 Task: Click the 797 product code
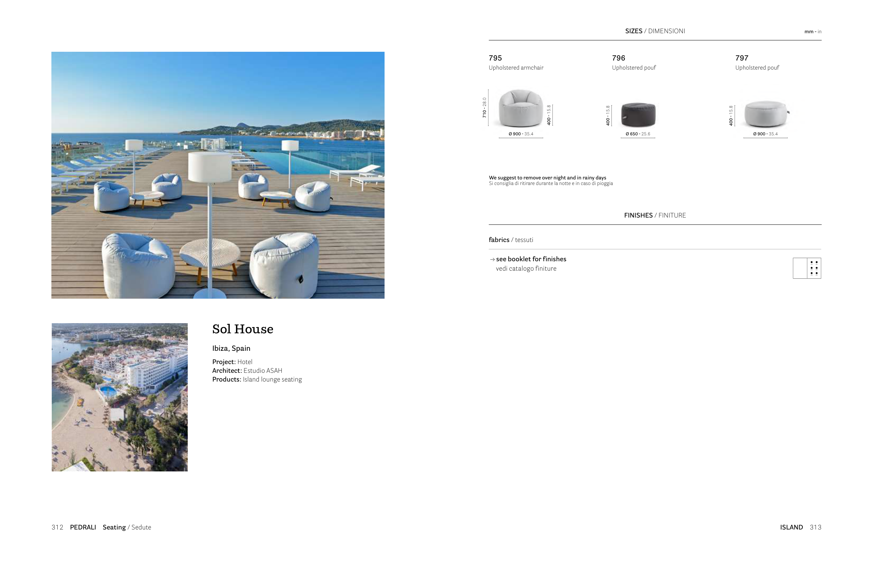(742, 58)
